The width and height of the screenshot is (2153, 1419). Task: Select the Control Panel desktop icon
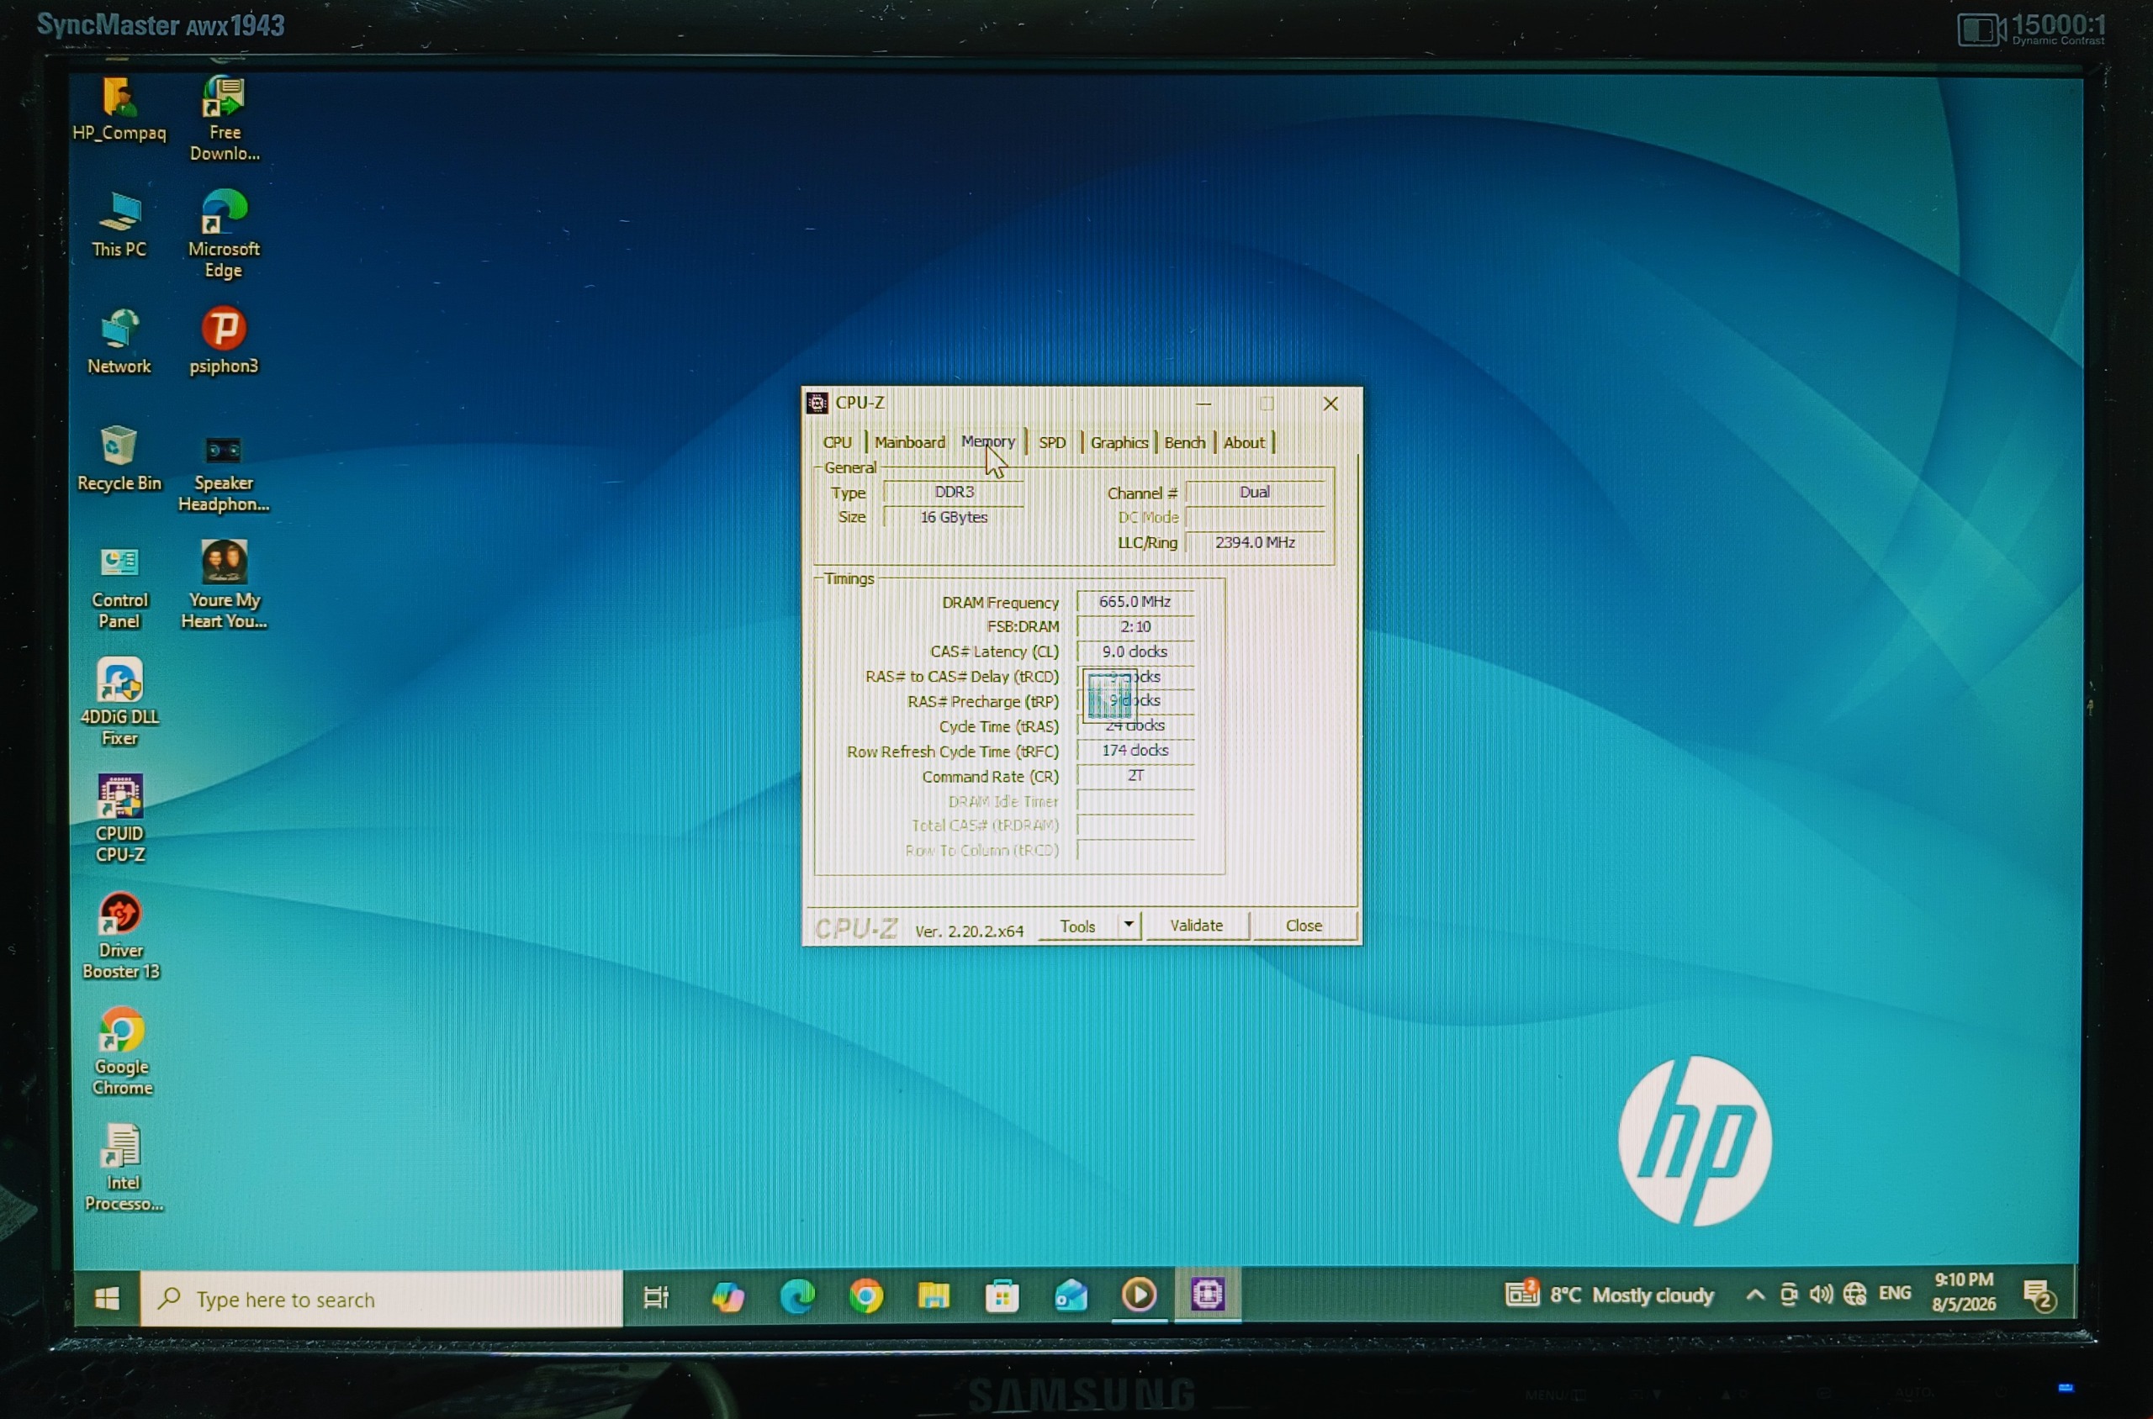coord(119,588)
